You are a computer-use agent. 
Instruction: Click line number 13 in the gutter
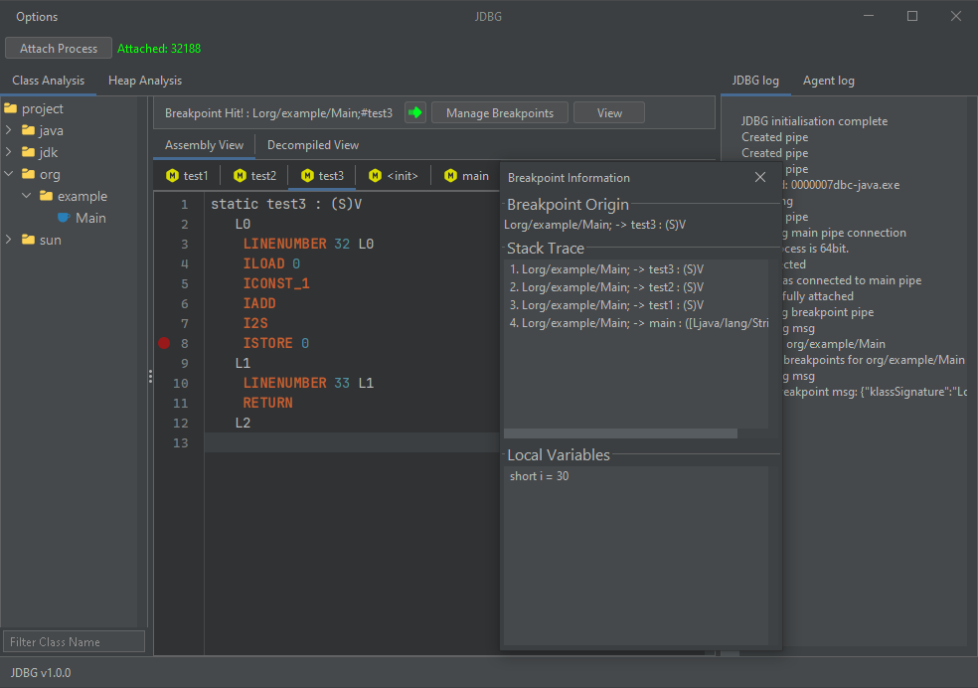click(180, 442)
